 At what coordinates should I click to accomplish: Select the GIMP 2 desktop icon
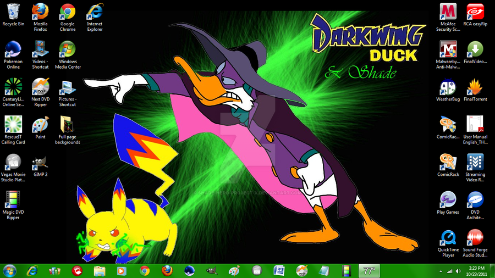point(40,165)
